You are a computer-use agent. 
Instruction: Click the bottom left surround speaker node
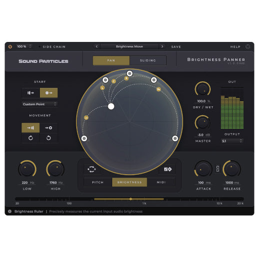84,138
